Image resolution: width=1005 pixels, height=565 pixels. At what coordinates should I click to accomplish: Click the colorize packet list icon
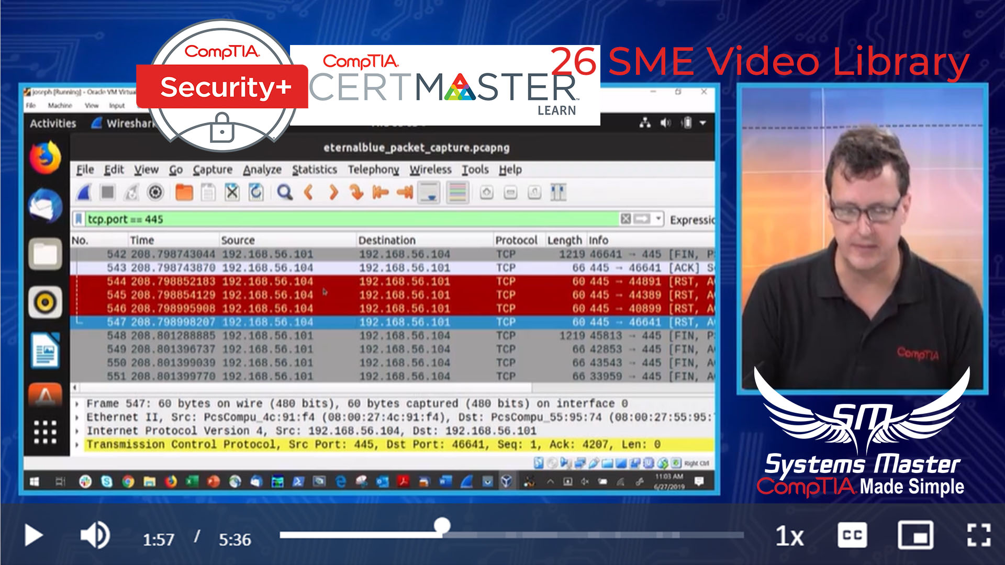(x=457, y=193)
